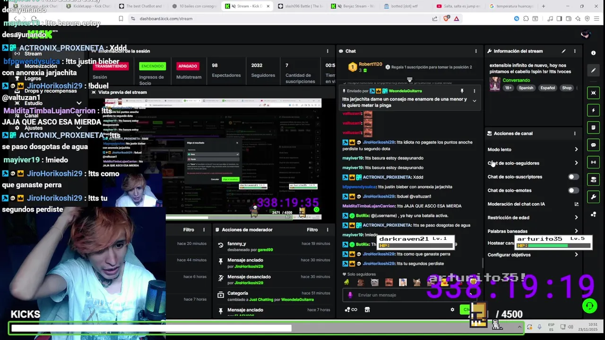This screenshot has height=340, width=605.
Task: Click the browser address bar URL
Action: pyautogui.click(x=165, y=18)
